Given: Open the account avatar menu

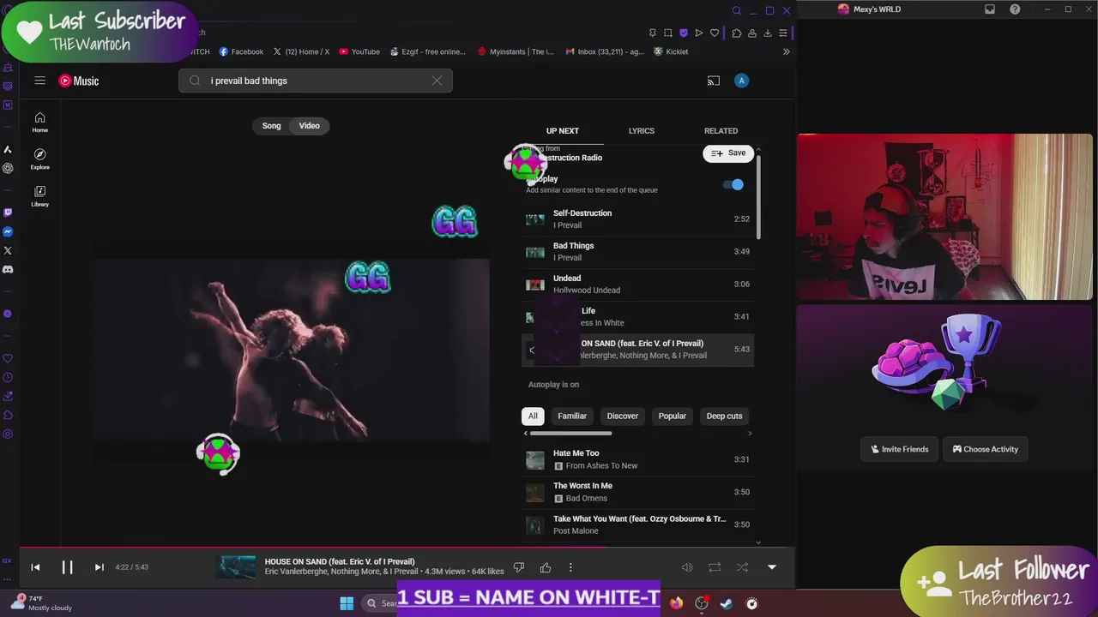Looking at the screenshot, I should coord(741,81).
